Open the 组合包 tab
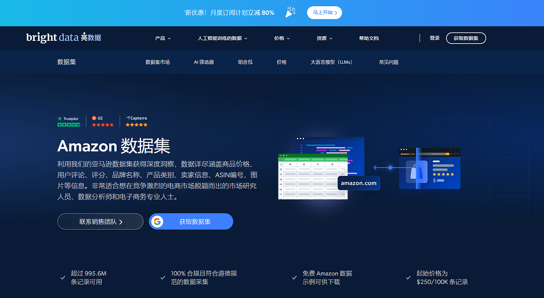This screenshot has width=544, height=298. pyautogui.click(x=245, y=62)
